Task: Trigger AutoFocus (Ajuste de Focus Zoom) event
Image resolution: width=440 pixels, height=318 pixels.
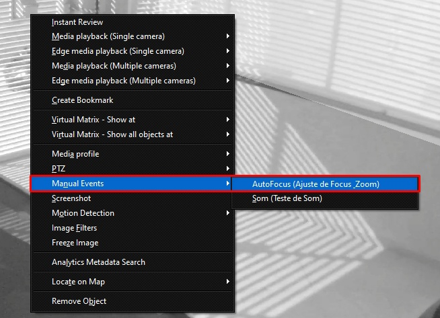Action: pos(325,184)
